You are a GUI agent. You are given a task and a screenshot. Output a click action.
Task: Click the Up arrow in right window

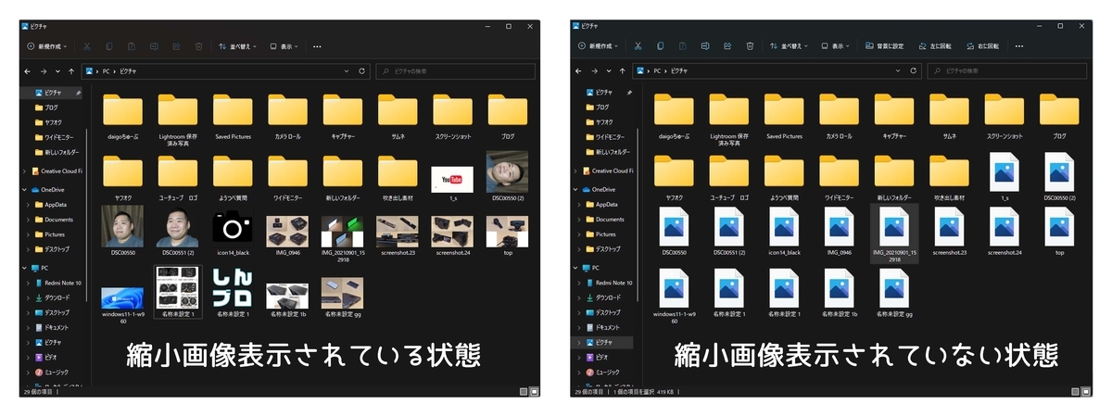click(623, 70)
